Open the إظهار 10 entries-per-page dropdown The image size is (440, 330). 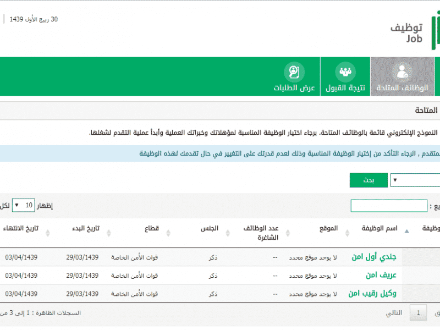coord(24,205)
